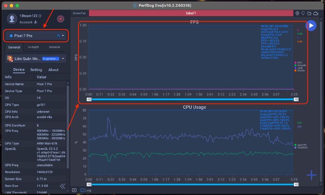Select the Ram Size value 11.3 GB
Screen dimensions: 325x195
click(42, 186)
